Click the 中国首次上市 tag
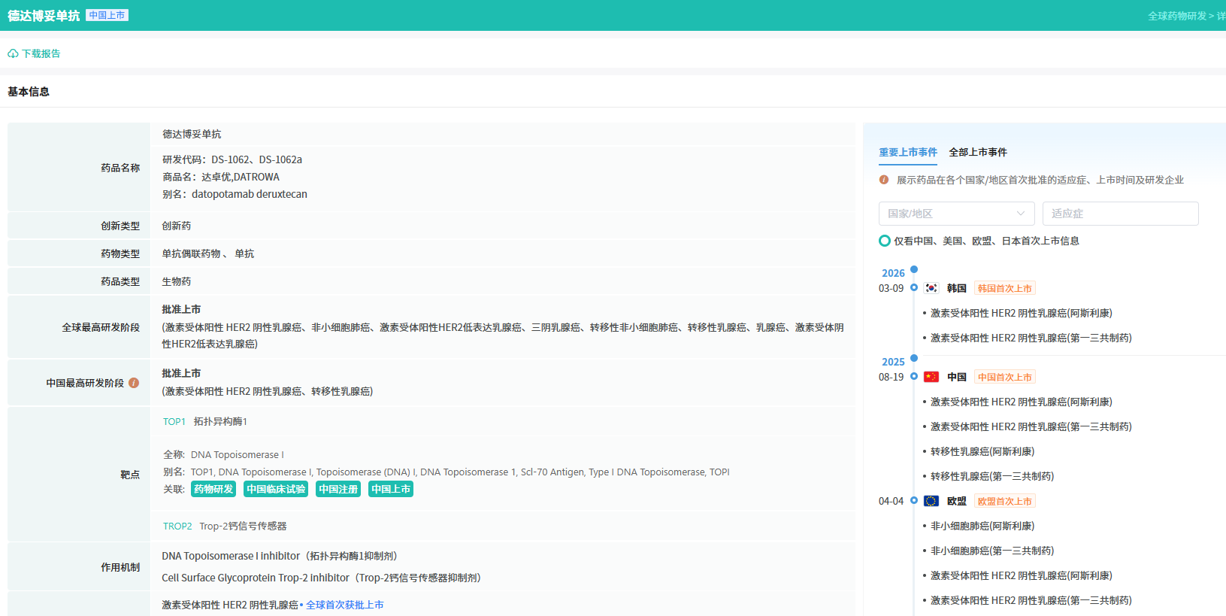Screen dimensions: 1226x616 1005,377
